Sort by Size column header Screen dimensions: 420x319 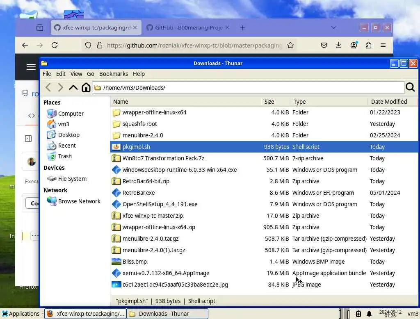tap(275, 102)
